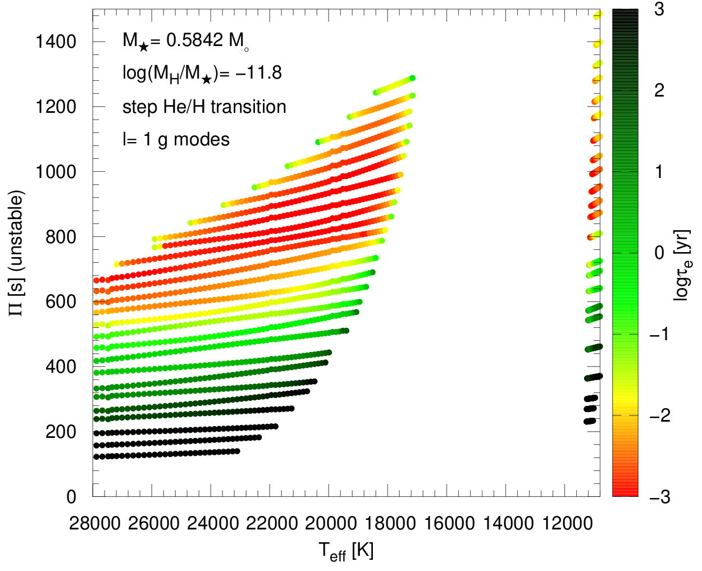Viewport: 702px width, 571px height.
Task: Click the black top of the colorbar
Action: (x=625, y=17)
